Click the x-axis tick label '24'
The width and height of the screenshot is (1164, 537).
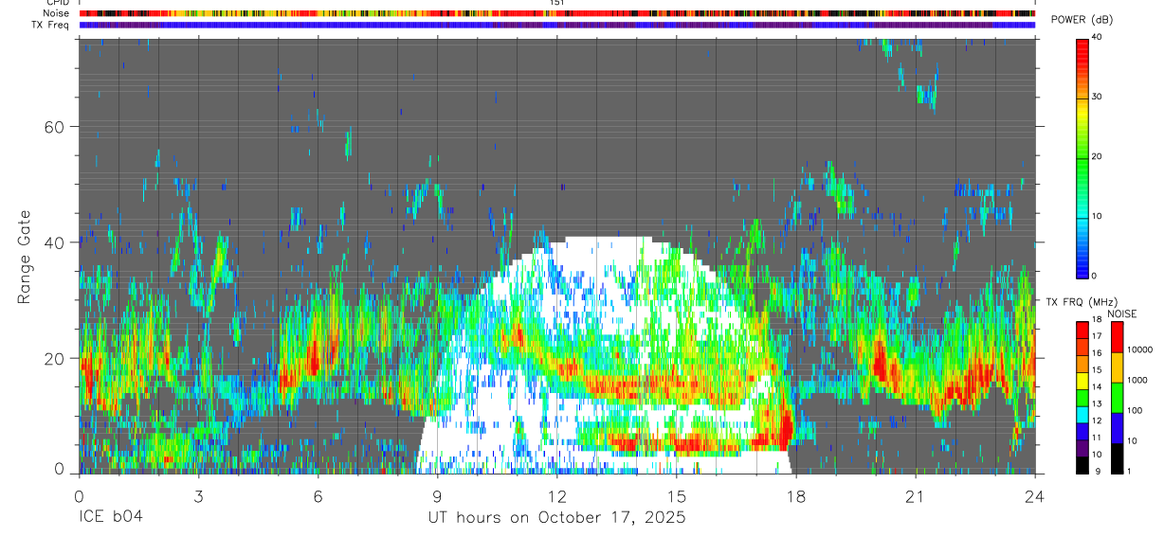tap(1035, 496)
